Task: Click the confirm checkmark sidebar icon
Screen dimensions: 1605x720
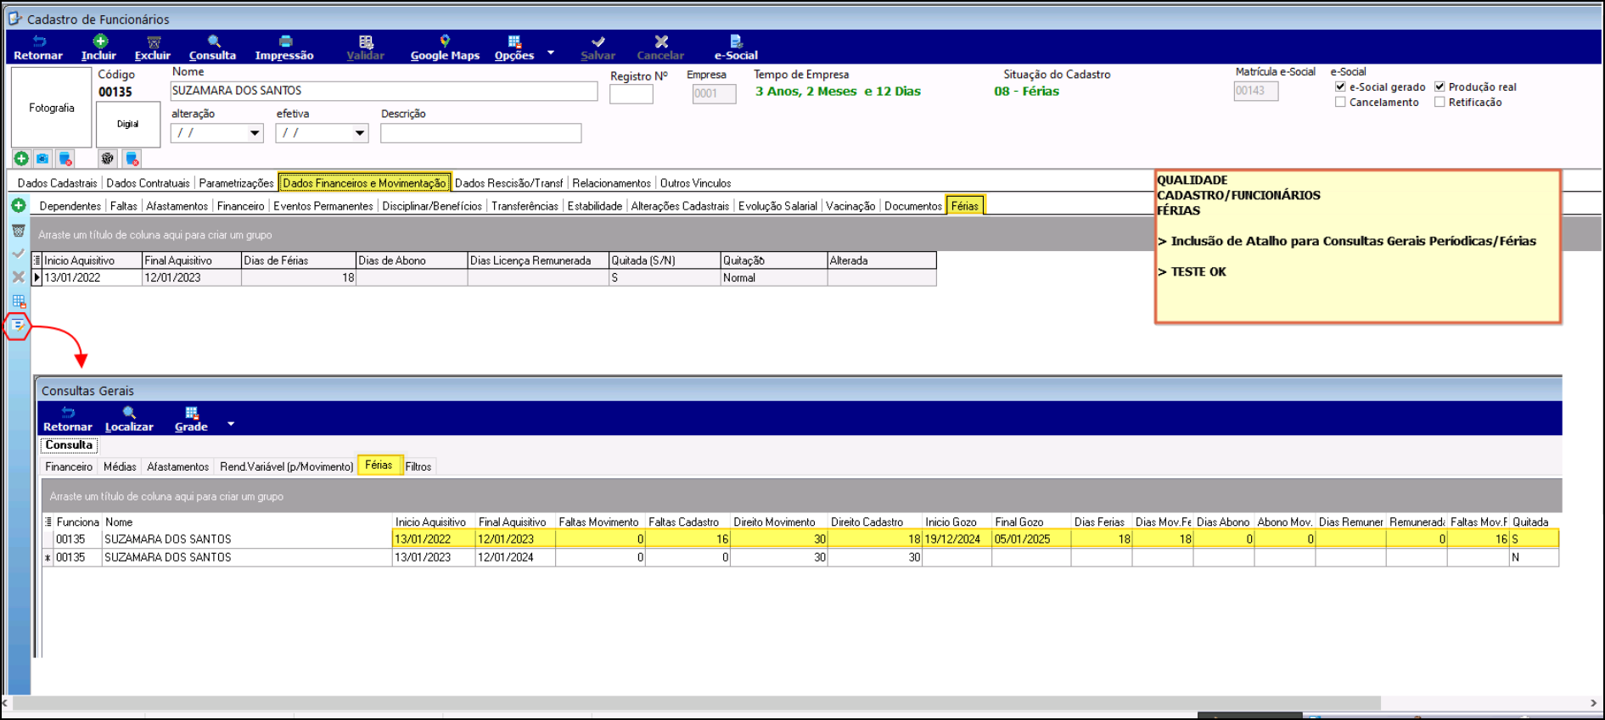Action: [18, 254]
